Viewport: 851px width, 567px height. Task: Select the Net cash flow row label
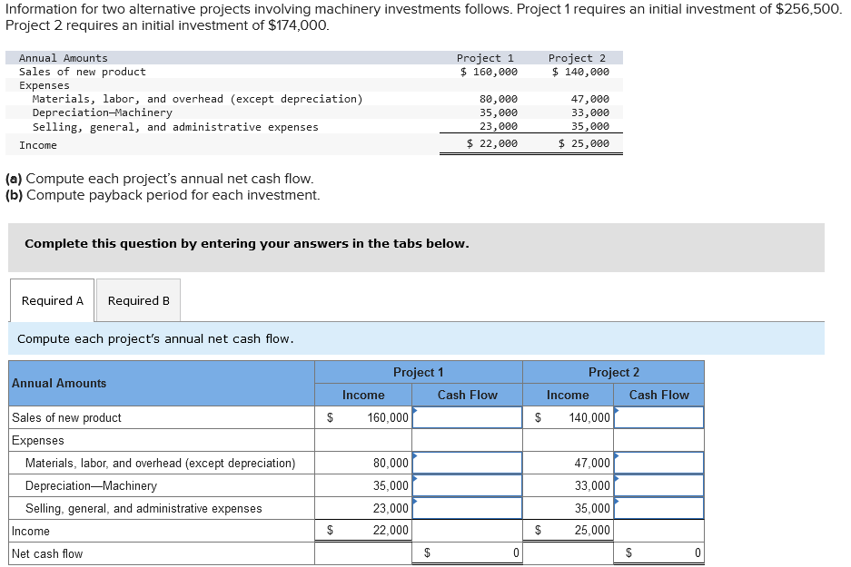coord(162,553)
